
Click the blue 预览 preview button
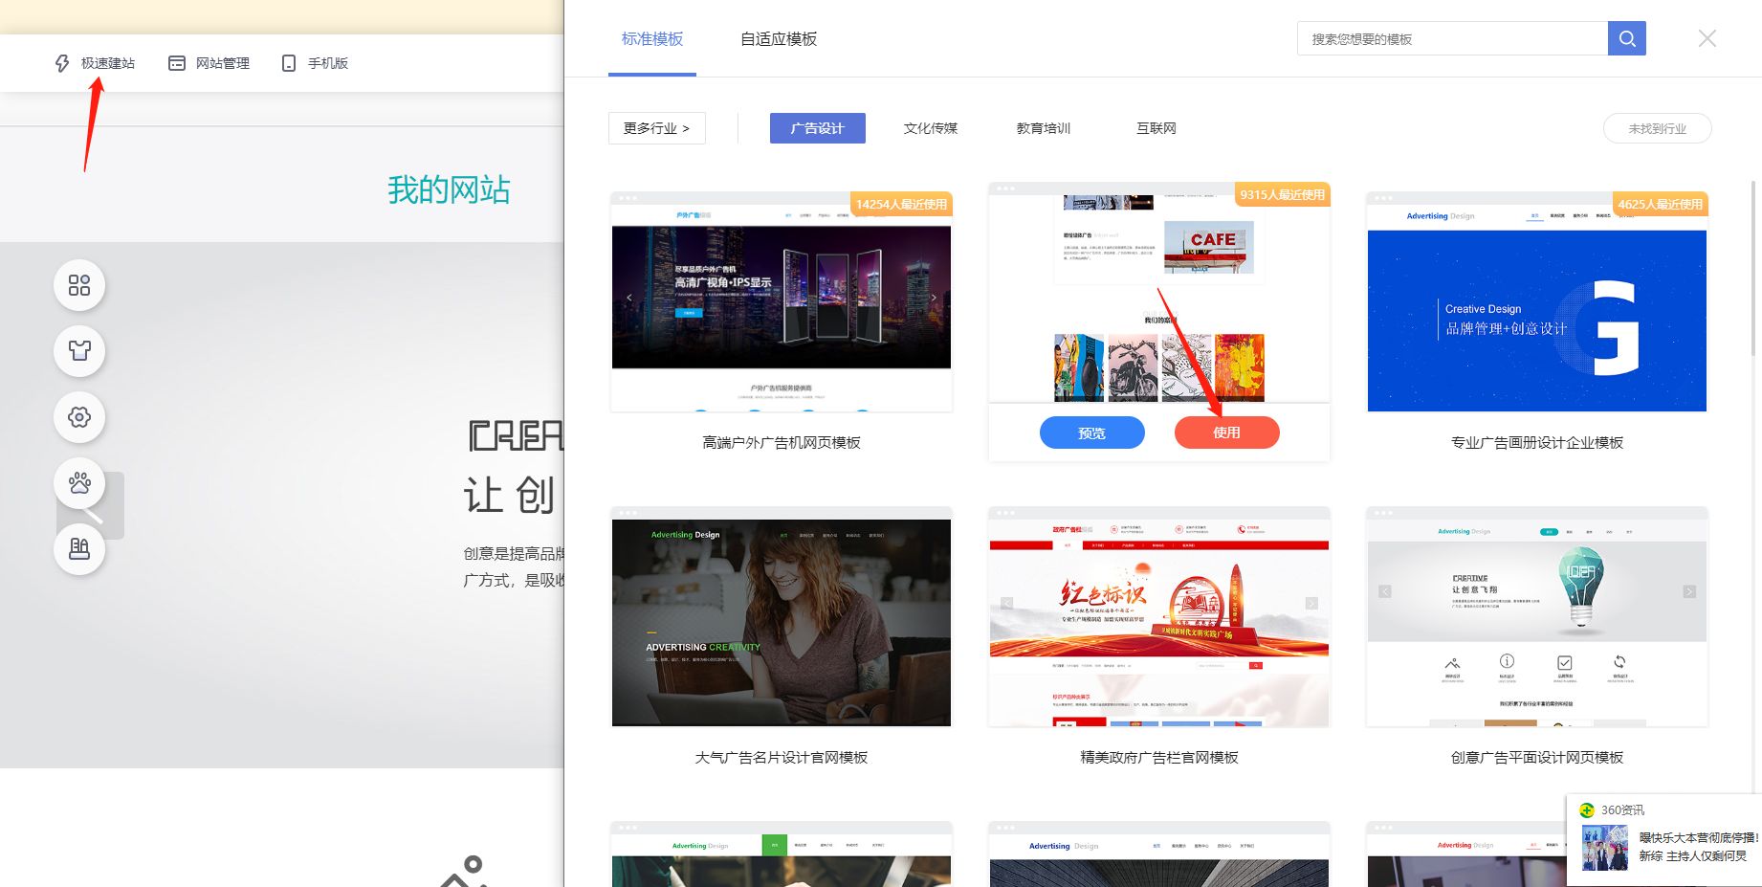pos(1092,432)
